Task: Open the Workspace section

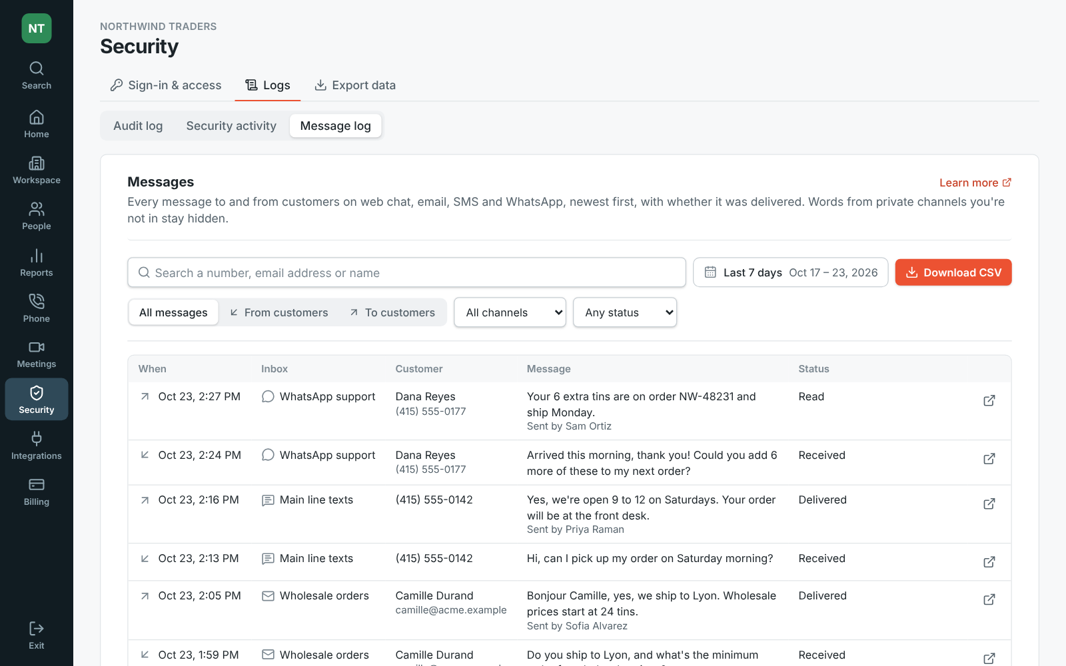Action: point(37,170)
